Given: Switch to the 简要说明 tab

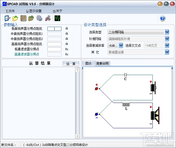Looking at the screenshot, I should (102, 63).
